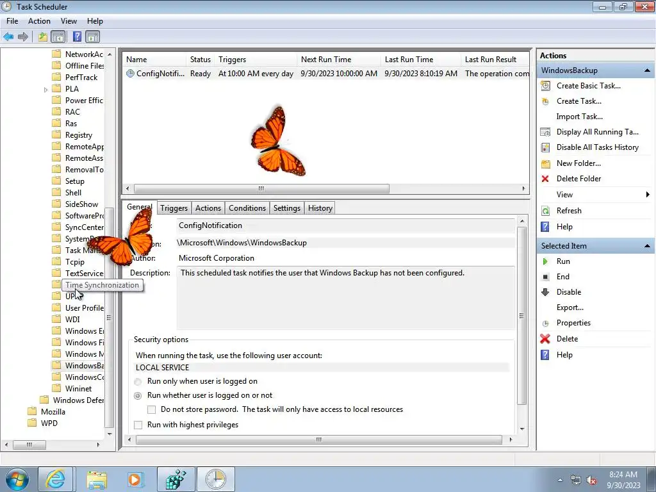Collapse the Selected Item actions section
Image resolution: width=656 pixels, height=492 pixels.
point(647,246)
